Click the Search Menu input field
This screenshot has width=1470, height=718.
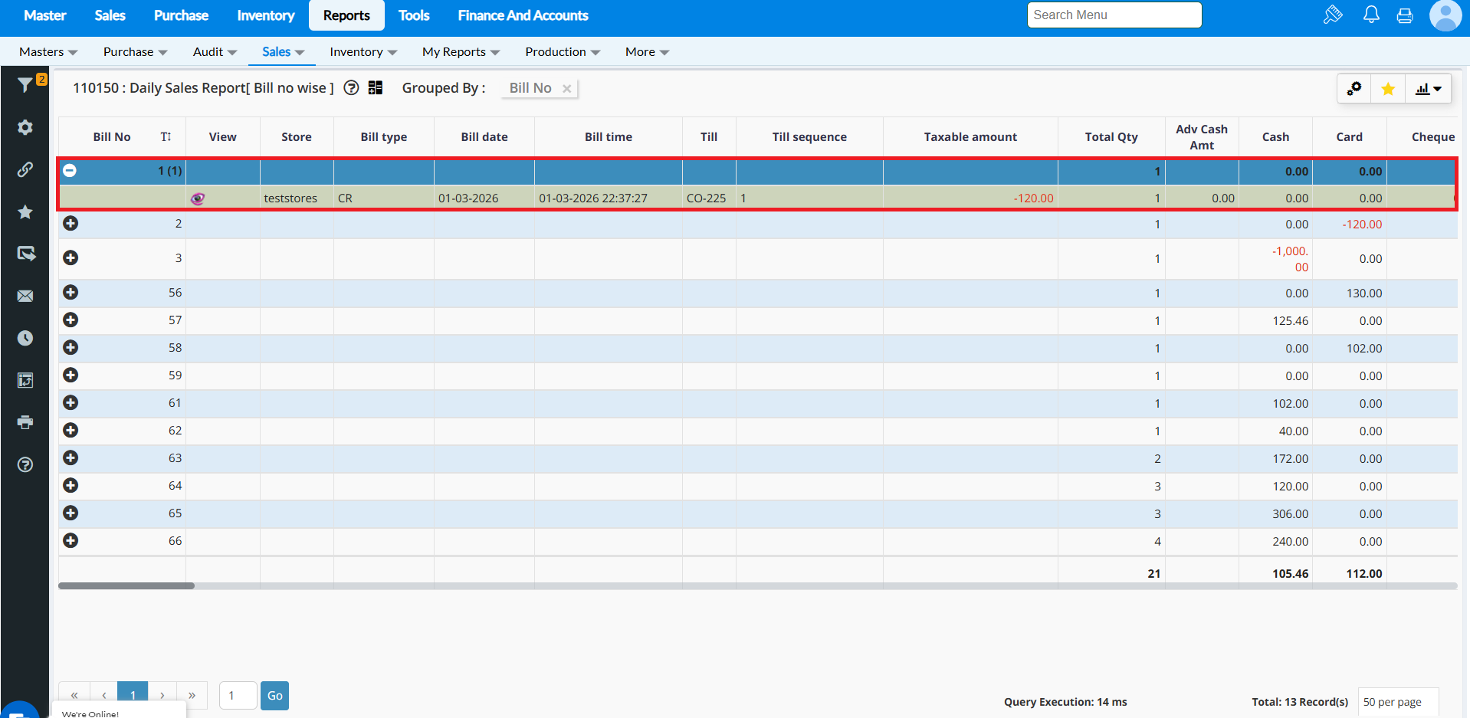point(1114,15)
